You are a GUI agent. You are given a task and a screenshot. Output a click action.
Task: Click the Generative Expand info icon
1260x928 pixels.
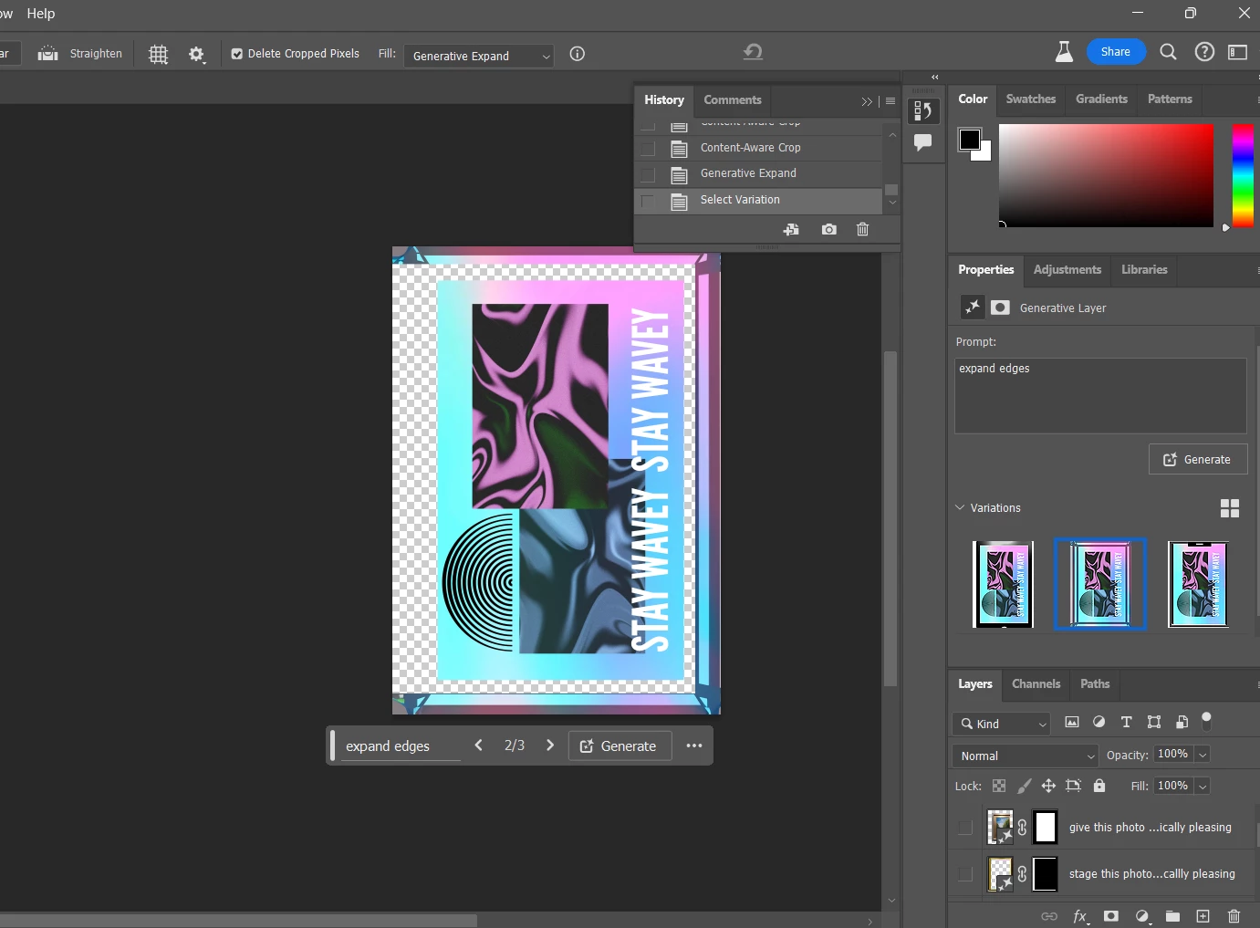[577, 54]
